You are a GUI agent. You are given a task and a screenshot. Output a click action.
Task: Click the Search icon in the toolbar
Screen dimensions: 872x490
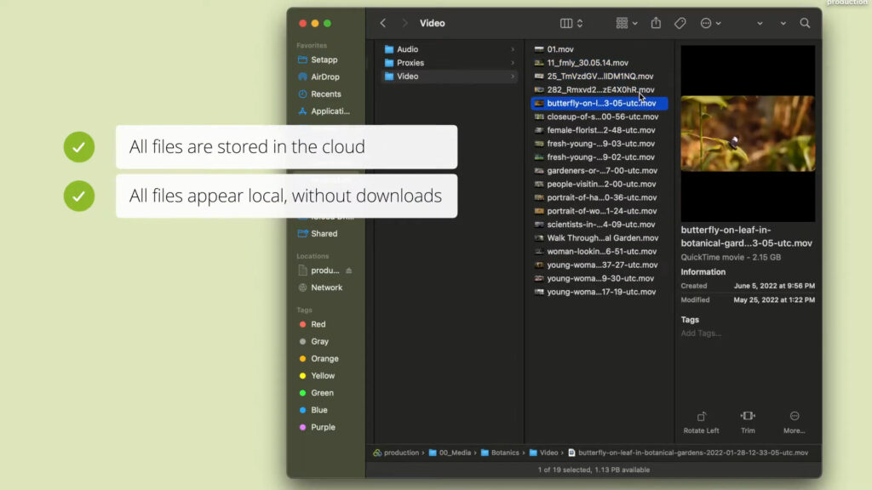(805, 23)
